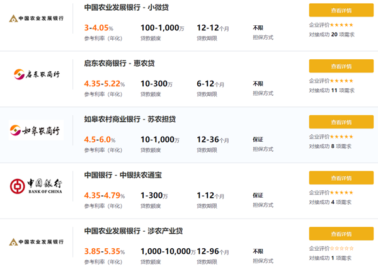This screenshot has width=378, height=274.
Task: Click the 如皋农商行 bank logo
Action: pyautogui.click(x=37, y=131)
